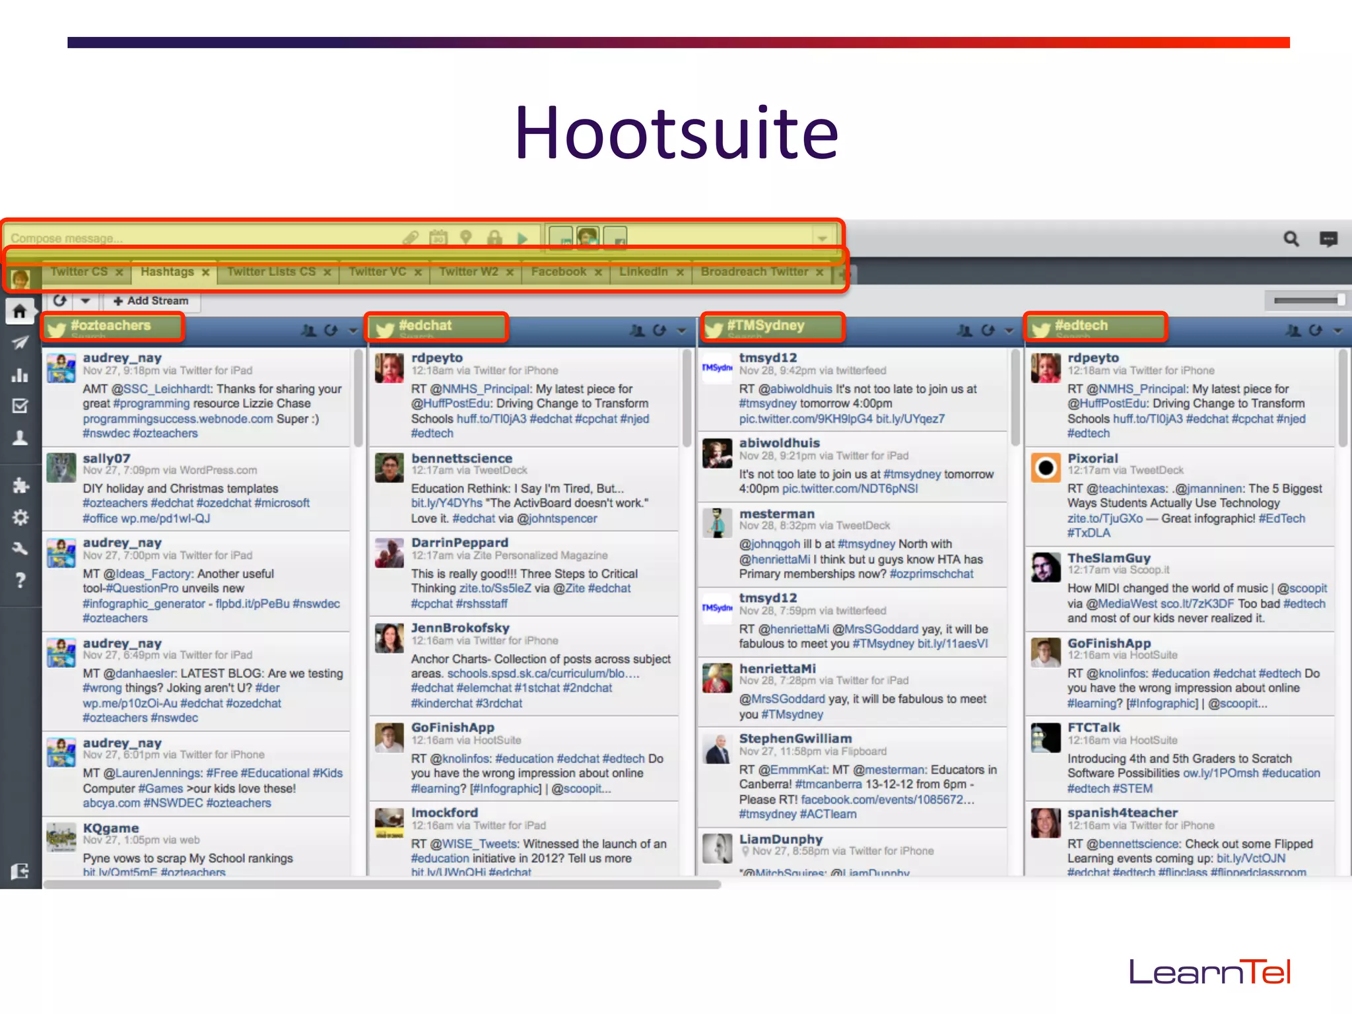Close the Twitter W2 tab
Image resolution: width=1352 pixels, height=1014 pixels.
[x=510, y=272]
